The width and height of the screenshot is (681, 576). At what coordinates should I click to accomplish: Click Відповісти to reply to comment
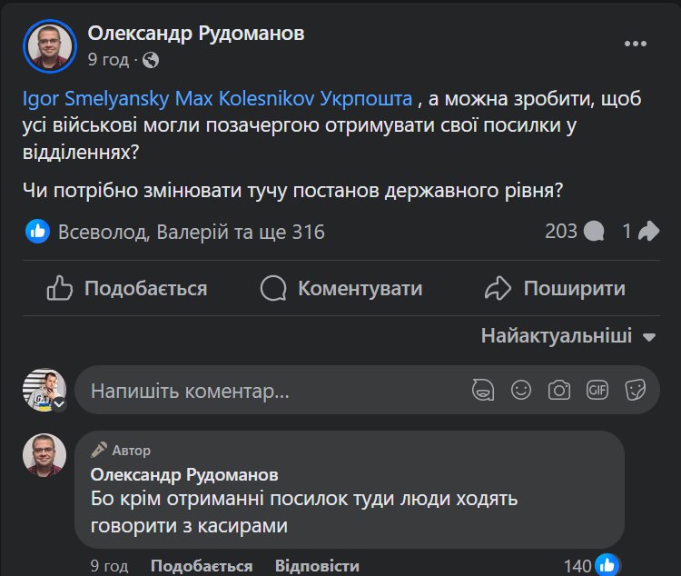point(317,566)
